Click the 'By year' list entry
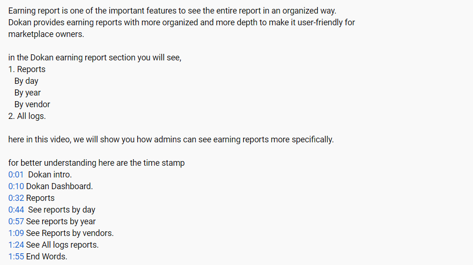 [28, 93]
